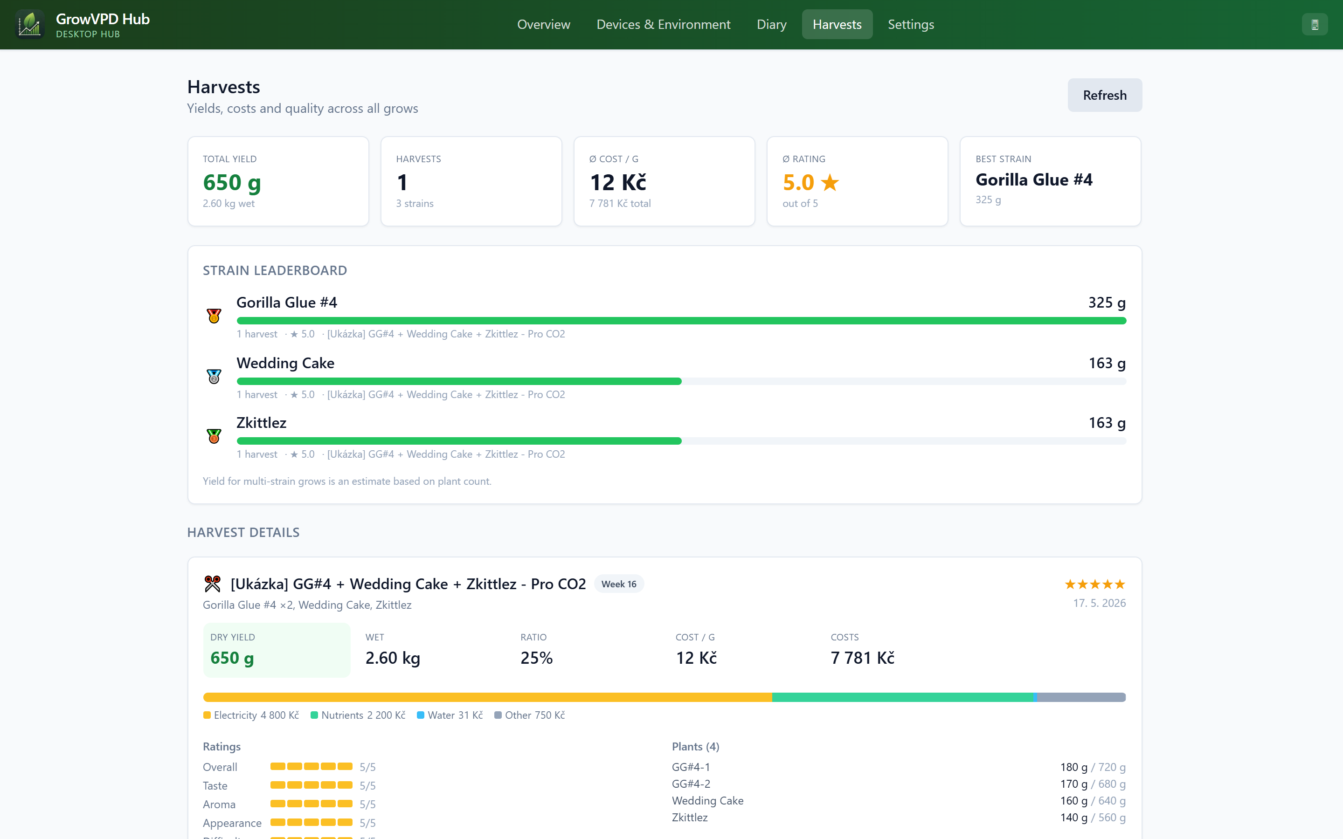Click the Zkittlez yield progress bar
The height and width of the screenshot is (839, 1343).
pyautogui.click(x=681, y=441)
